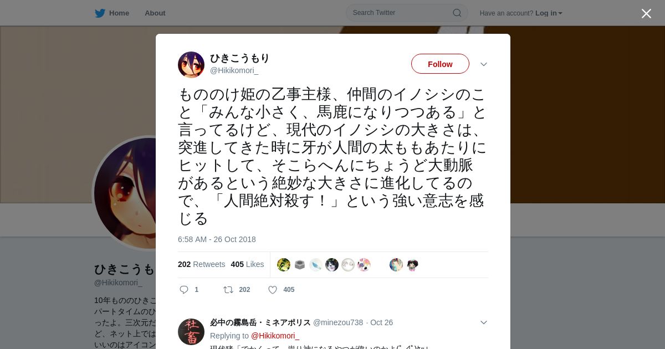The image size is (665, 349).
Task: Click the search magnifier icon
Action: coord(457,13)
